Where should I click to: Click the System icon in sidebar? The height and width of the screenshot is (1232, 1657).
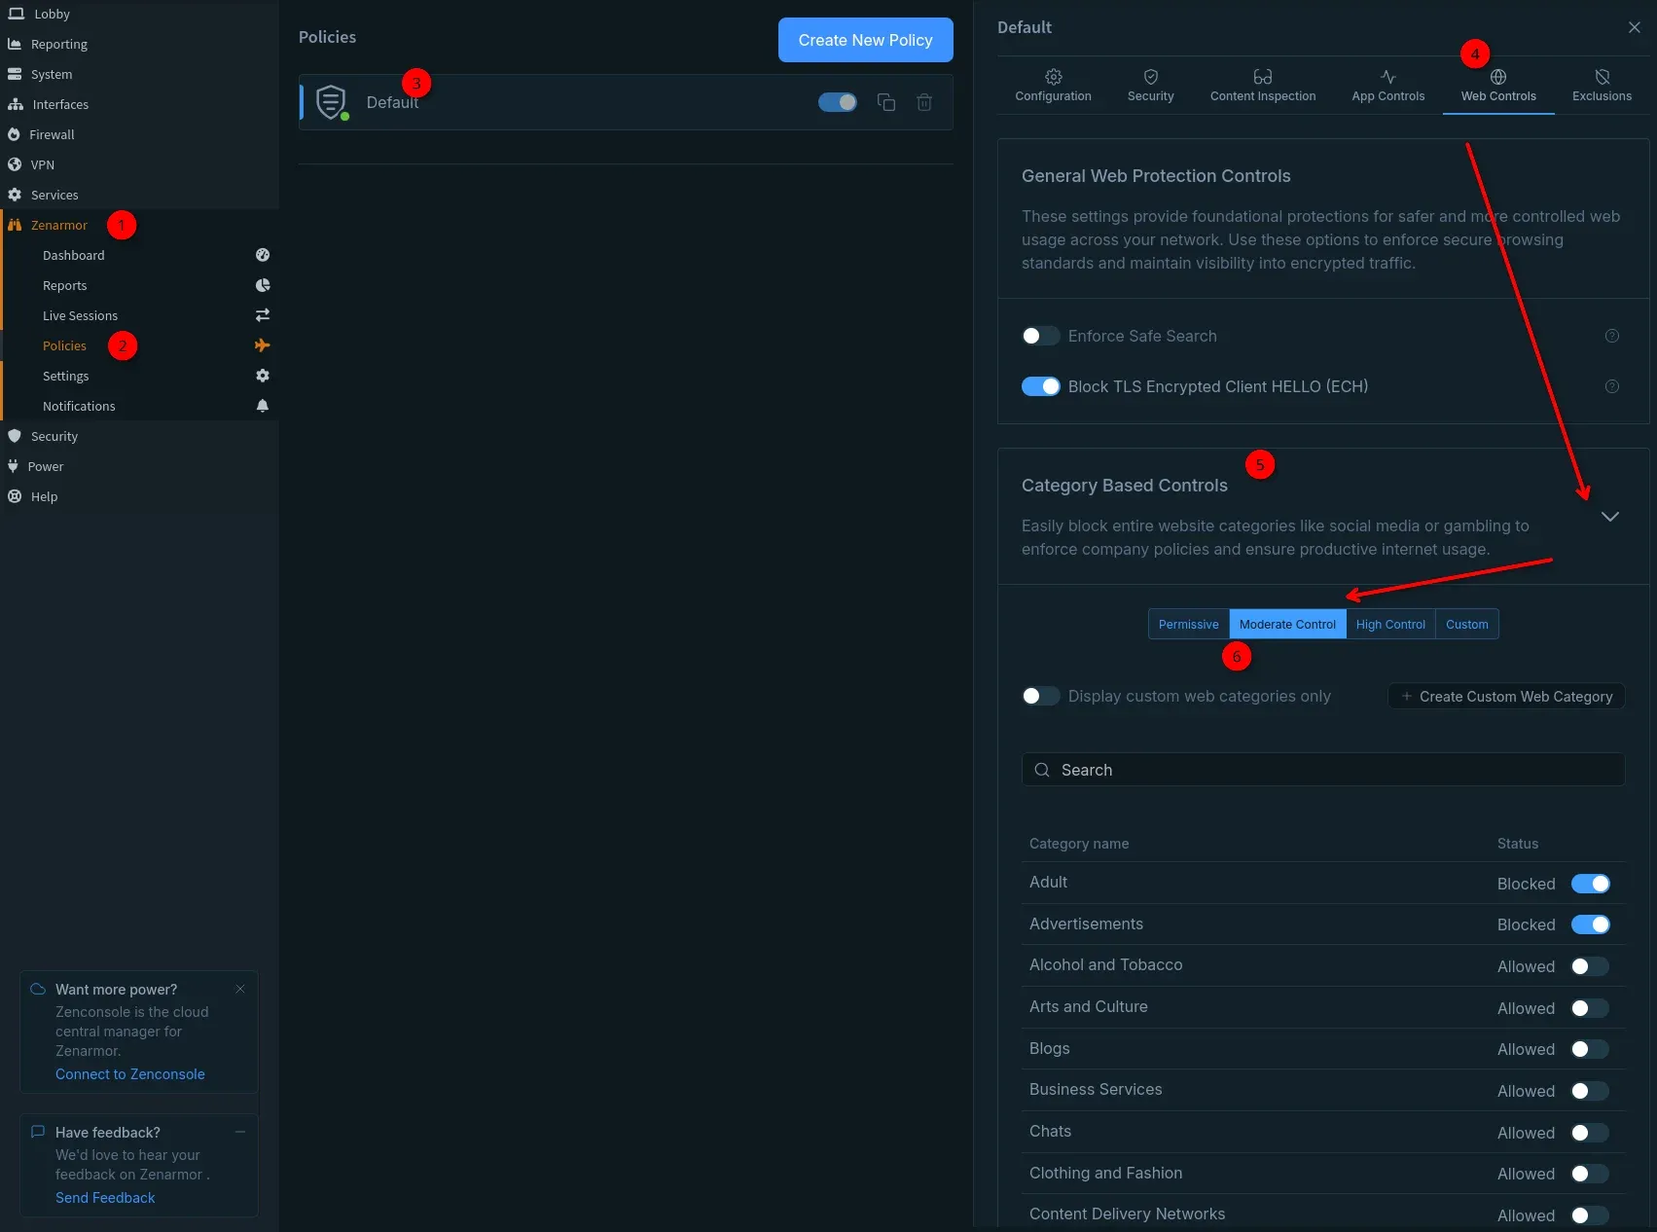pos(15,74)
